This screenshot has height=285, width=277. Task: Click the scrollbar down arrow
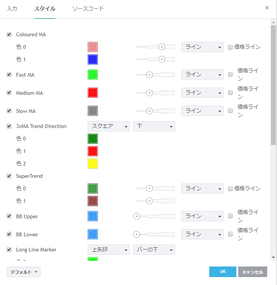pos(273,257)
